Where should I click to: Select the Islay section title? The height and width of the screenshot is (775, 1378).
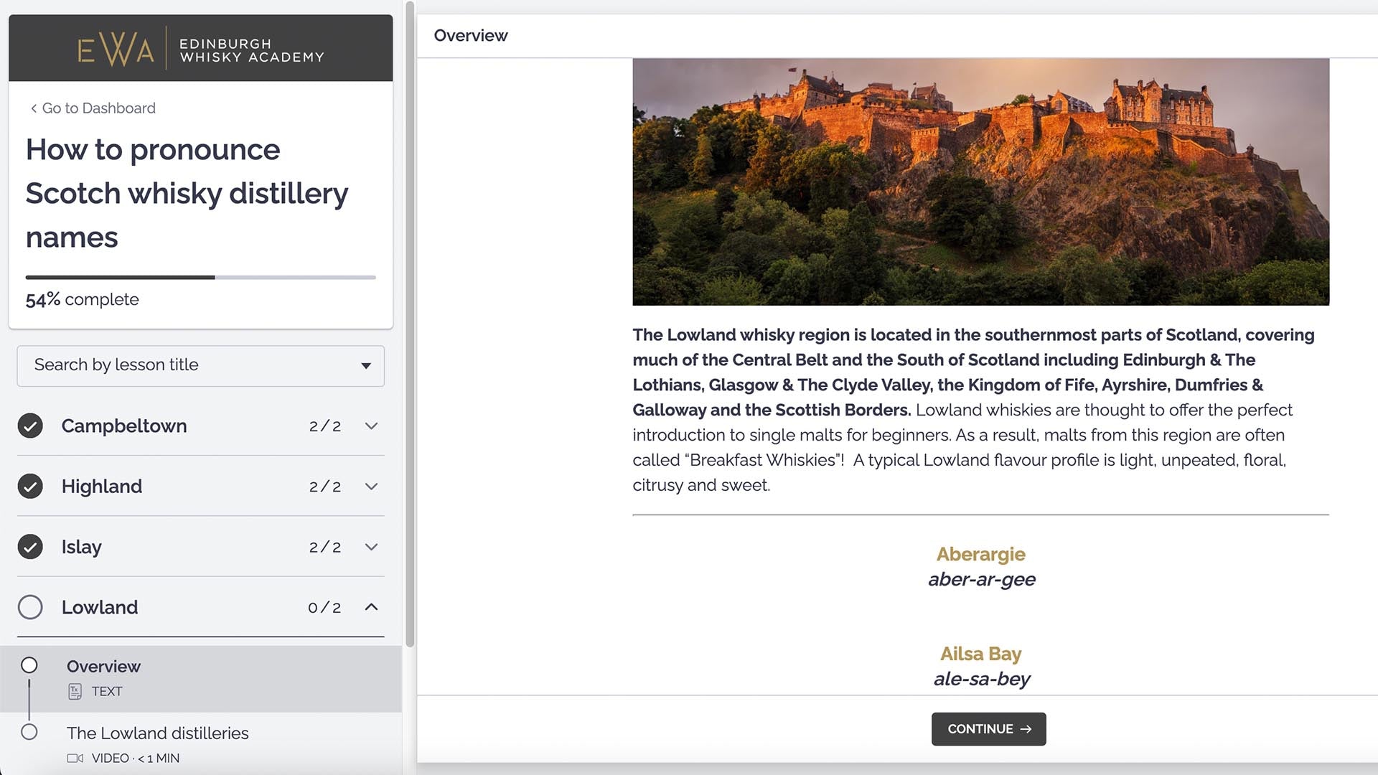click(x=82, y=547)
